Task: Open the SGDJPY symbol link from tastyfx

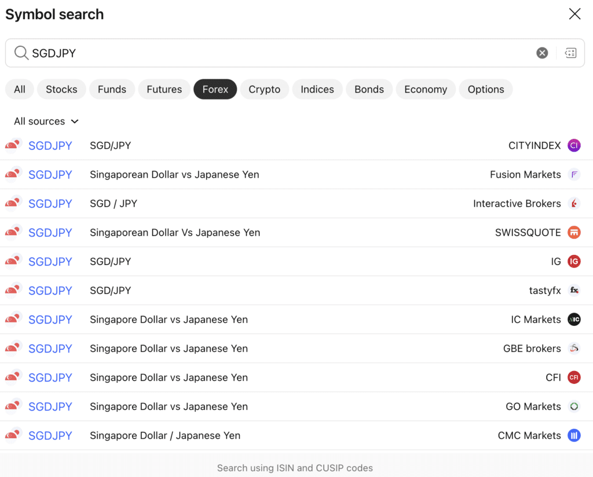Action: 50,290
